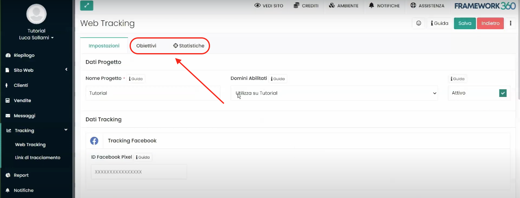Click the user avatar profile picture
The width and height of the screenshot is (520, 198).
(37, 14)
